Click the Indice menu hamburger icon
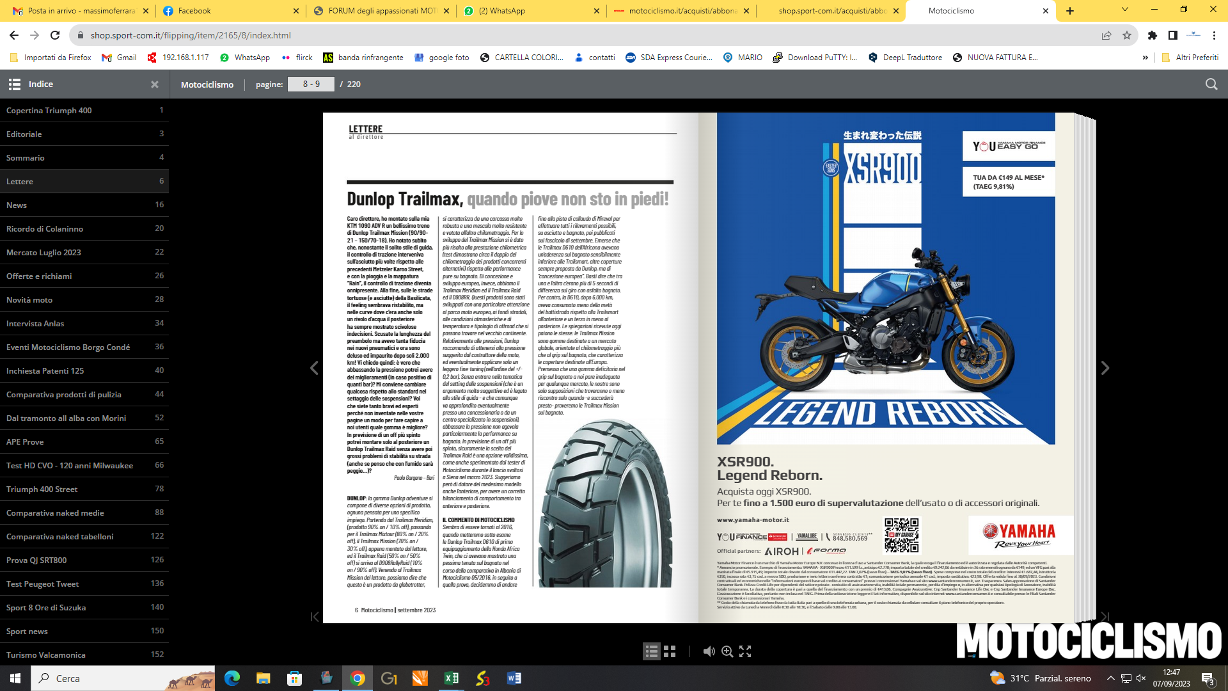 (15, 84)
